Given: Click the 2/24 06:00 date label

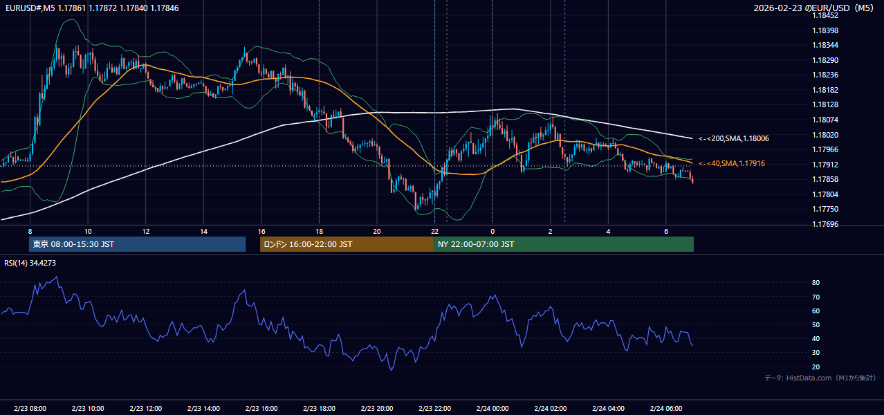Looking at the screenshot, I should point(665,409).
